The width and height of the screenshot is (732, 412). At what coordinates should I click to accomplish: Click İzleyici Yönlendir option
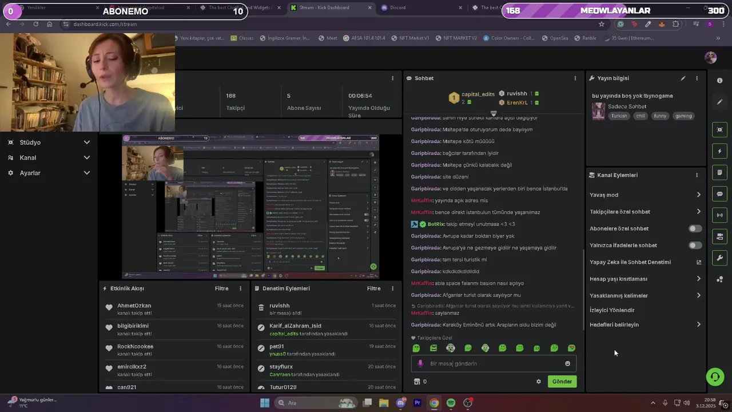click(612, 310)
